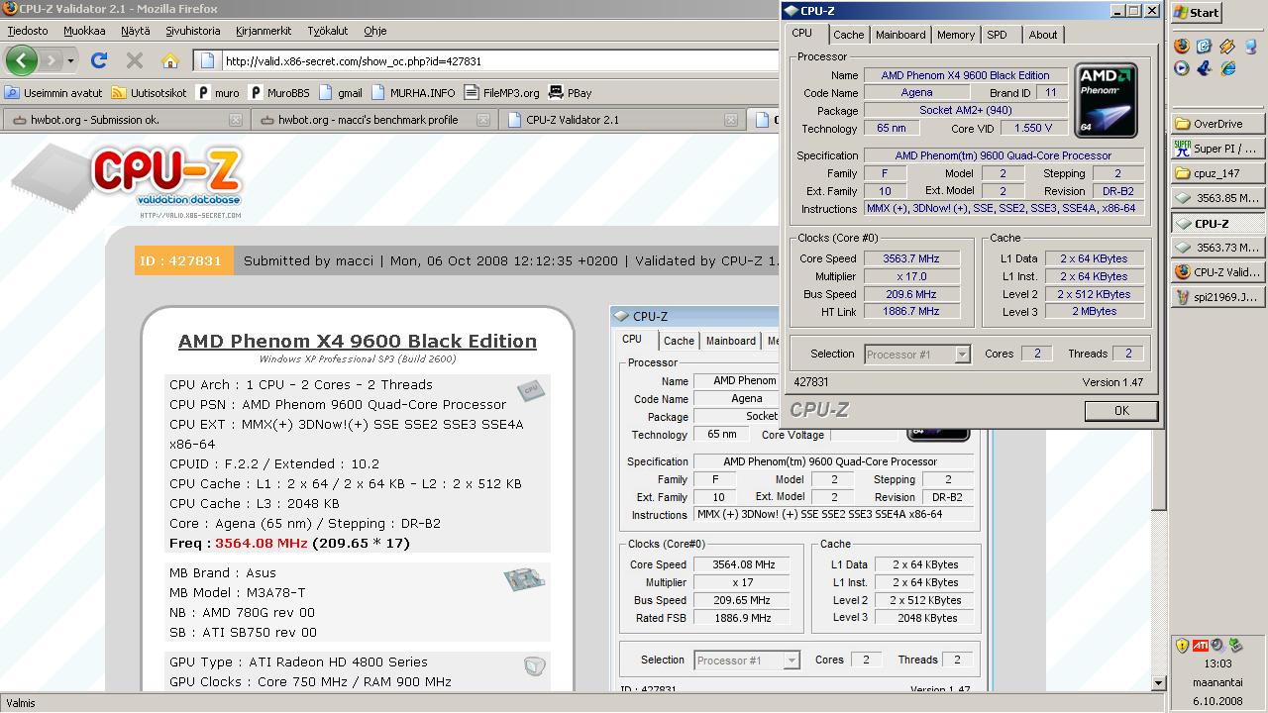Click the Core Speed 3563.7 MHz value
This screenshot has width=1268, height=713.
(x=911, y=258)
